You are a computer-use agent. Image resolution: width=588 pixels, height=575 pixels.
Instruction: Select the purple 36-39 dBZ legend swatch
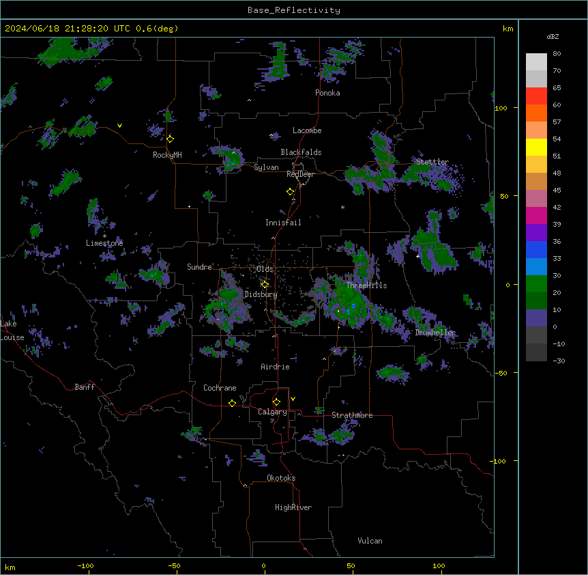pos(536,233)
